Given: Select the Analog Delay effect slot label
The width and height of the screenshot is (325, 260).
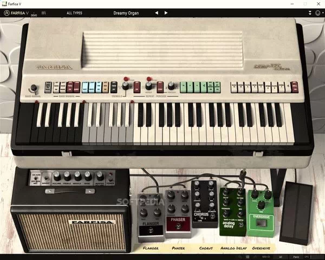Looking at the screenshot, I should (x=234, y=248).
